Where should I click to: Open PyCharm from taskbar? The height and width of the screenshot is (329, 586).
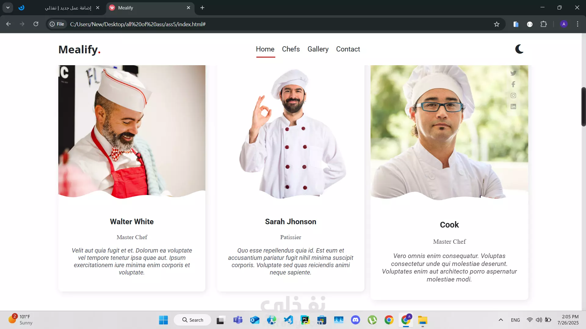pos(305,320)
